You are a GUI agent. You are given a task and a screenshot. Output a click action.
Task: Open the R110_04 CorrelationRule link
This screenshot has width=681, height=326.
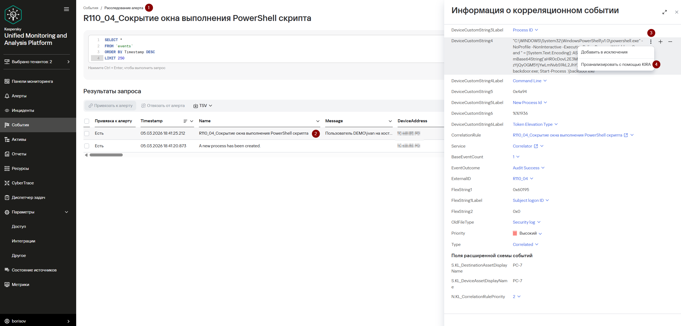pyautogui.click(x=567, y=135)
